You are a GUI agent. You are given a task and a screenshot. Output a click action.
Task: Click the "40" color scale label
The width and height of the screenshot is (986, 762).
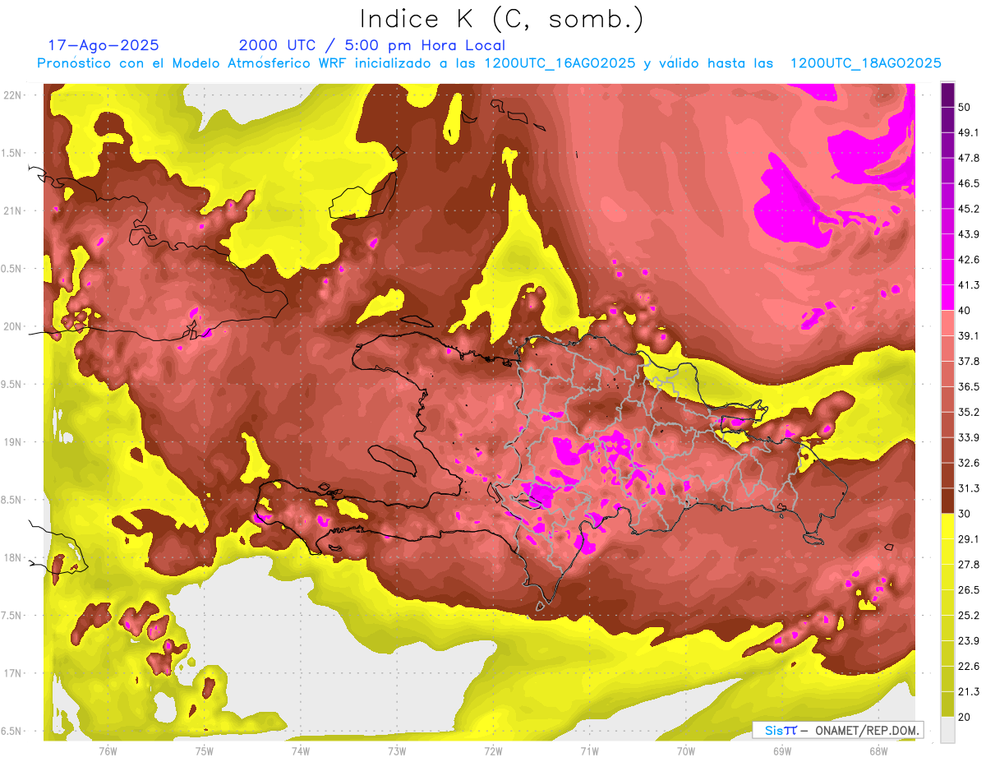coord(965,311)
